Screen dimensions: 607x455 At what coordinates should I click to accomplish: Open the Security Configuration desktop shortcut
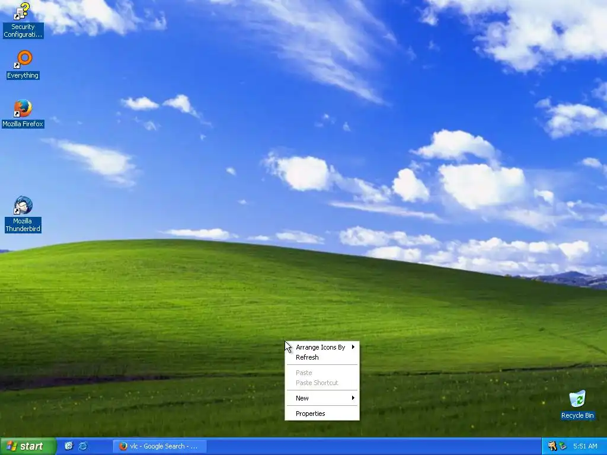[x=23, y=20]
